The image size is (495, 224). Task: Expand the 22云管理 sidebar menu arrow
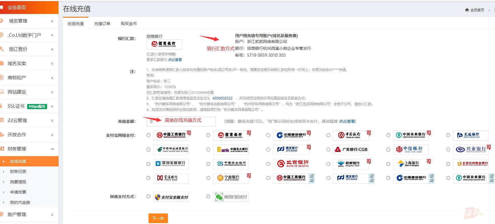[x=52, y=121]
